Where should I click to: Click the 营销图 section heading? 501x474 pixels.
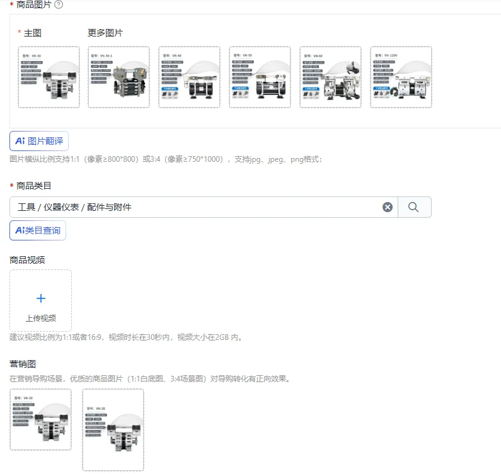coord(23,364)
